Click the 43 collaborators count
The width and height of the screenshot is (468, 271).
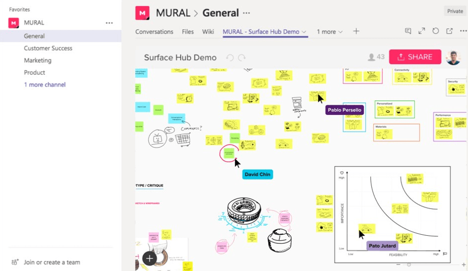(380, 57)
